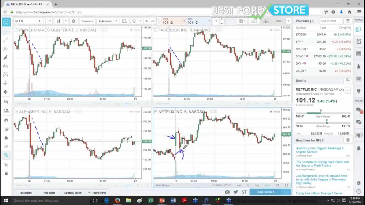Image resolution: width=365 pixels, height=205 pixels.
Task: Select the measure tool
Action: coord(6,110)
